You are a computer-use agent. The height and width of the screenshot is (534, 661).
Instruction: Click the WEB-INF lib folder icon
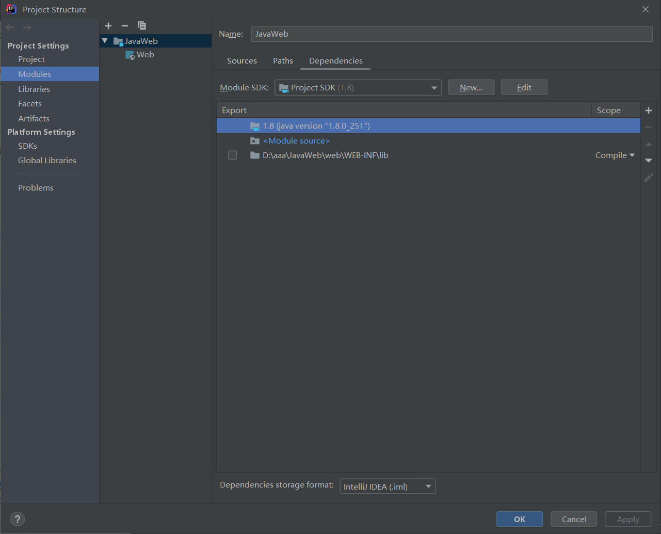(x=255, y=155)
